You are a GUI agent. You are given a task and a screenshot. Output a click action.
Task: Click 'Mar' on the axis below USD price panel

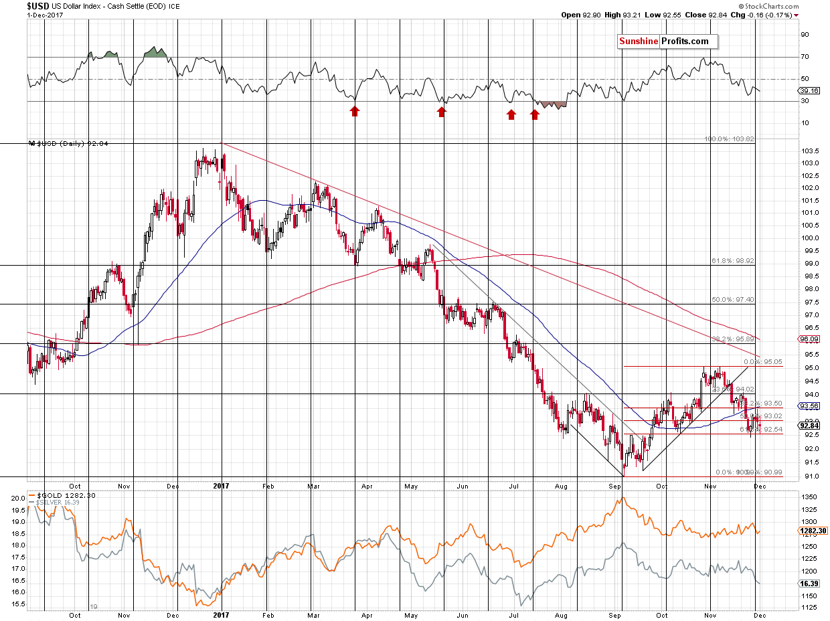tap(313, 486)
